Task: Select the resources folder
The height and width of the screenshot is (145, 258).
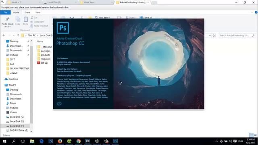Action: pos(44,59)
